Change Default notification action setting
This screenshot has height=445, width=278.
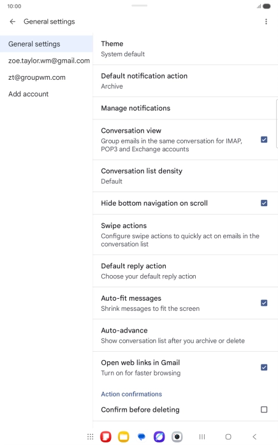(186, 81)
